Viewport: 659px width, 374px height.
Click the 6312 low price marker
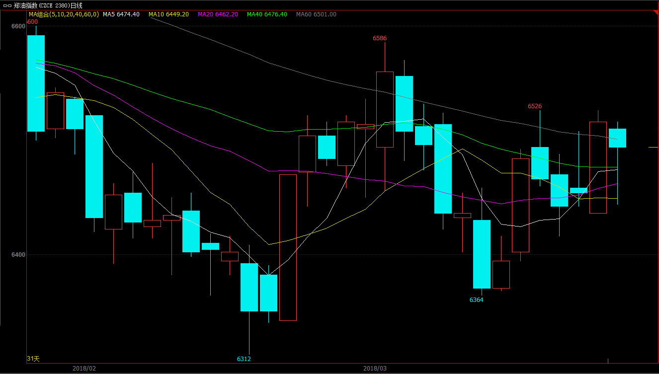[x=244, y=359]
